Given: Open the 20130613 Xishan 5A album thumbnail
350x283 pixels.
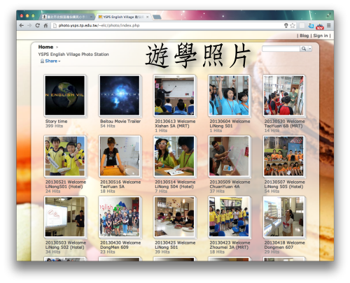Looking at the screenshot, I should [174, 95].
